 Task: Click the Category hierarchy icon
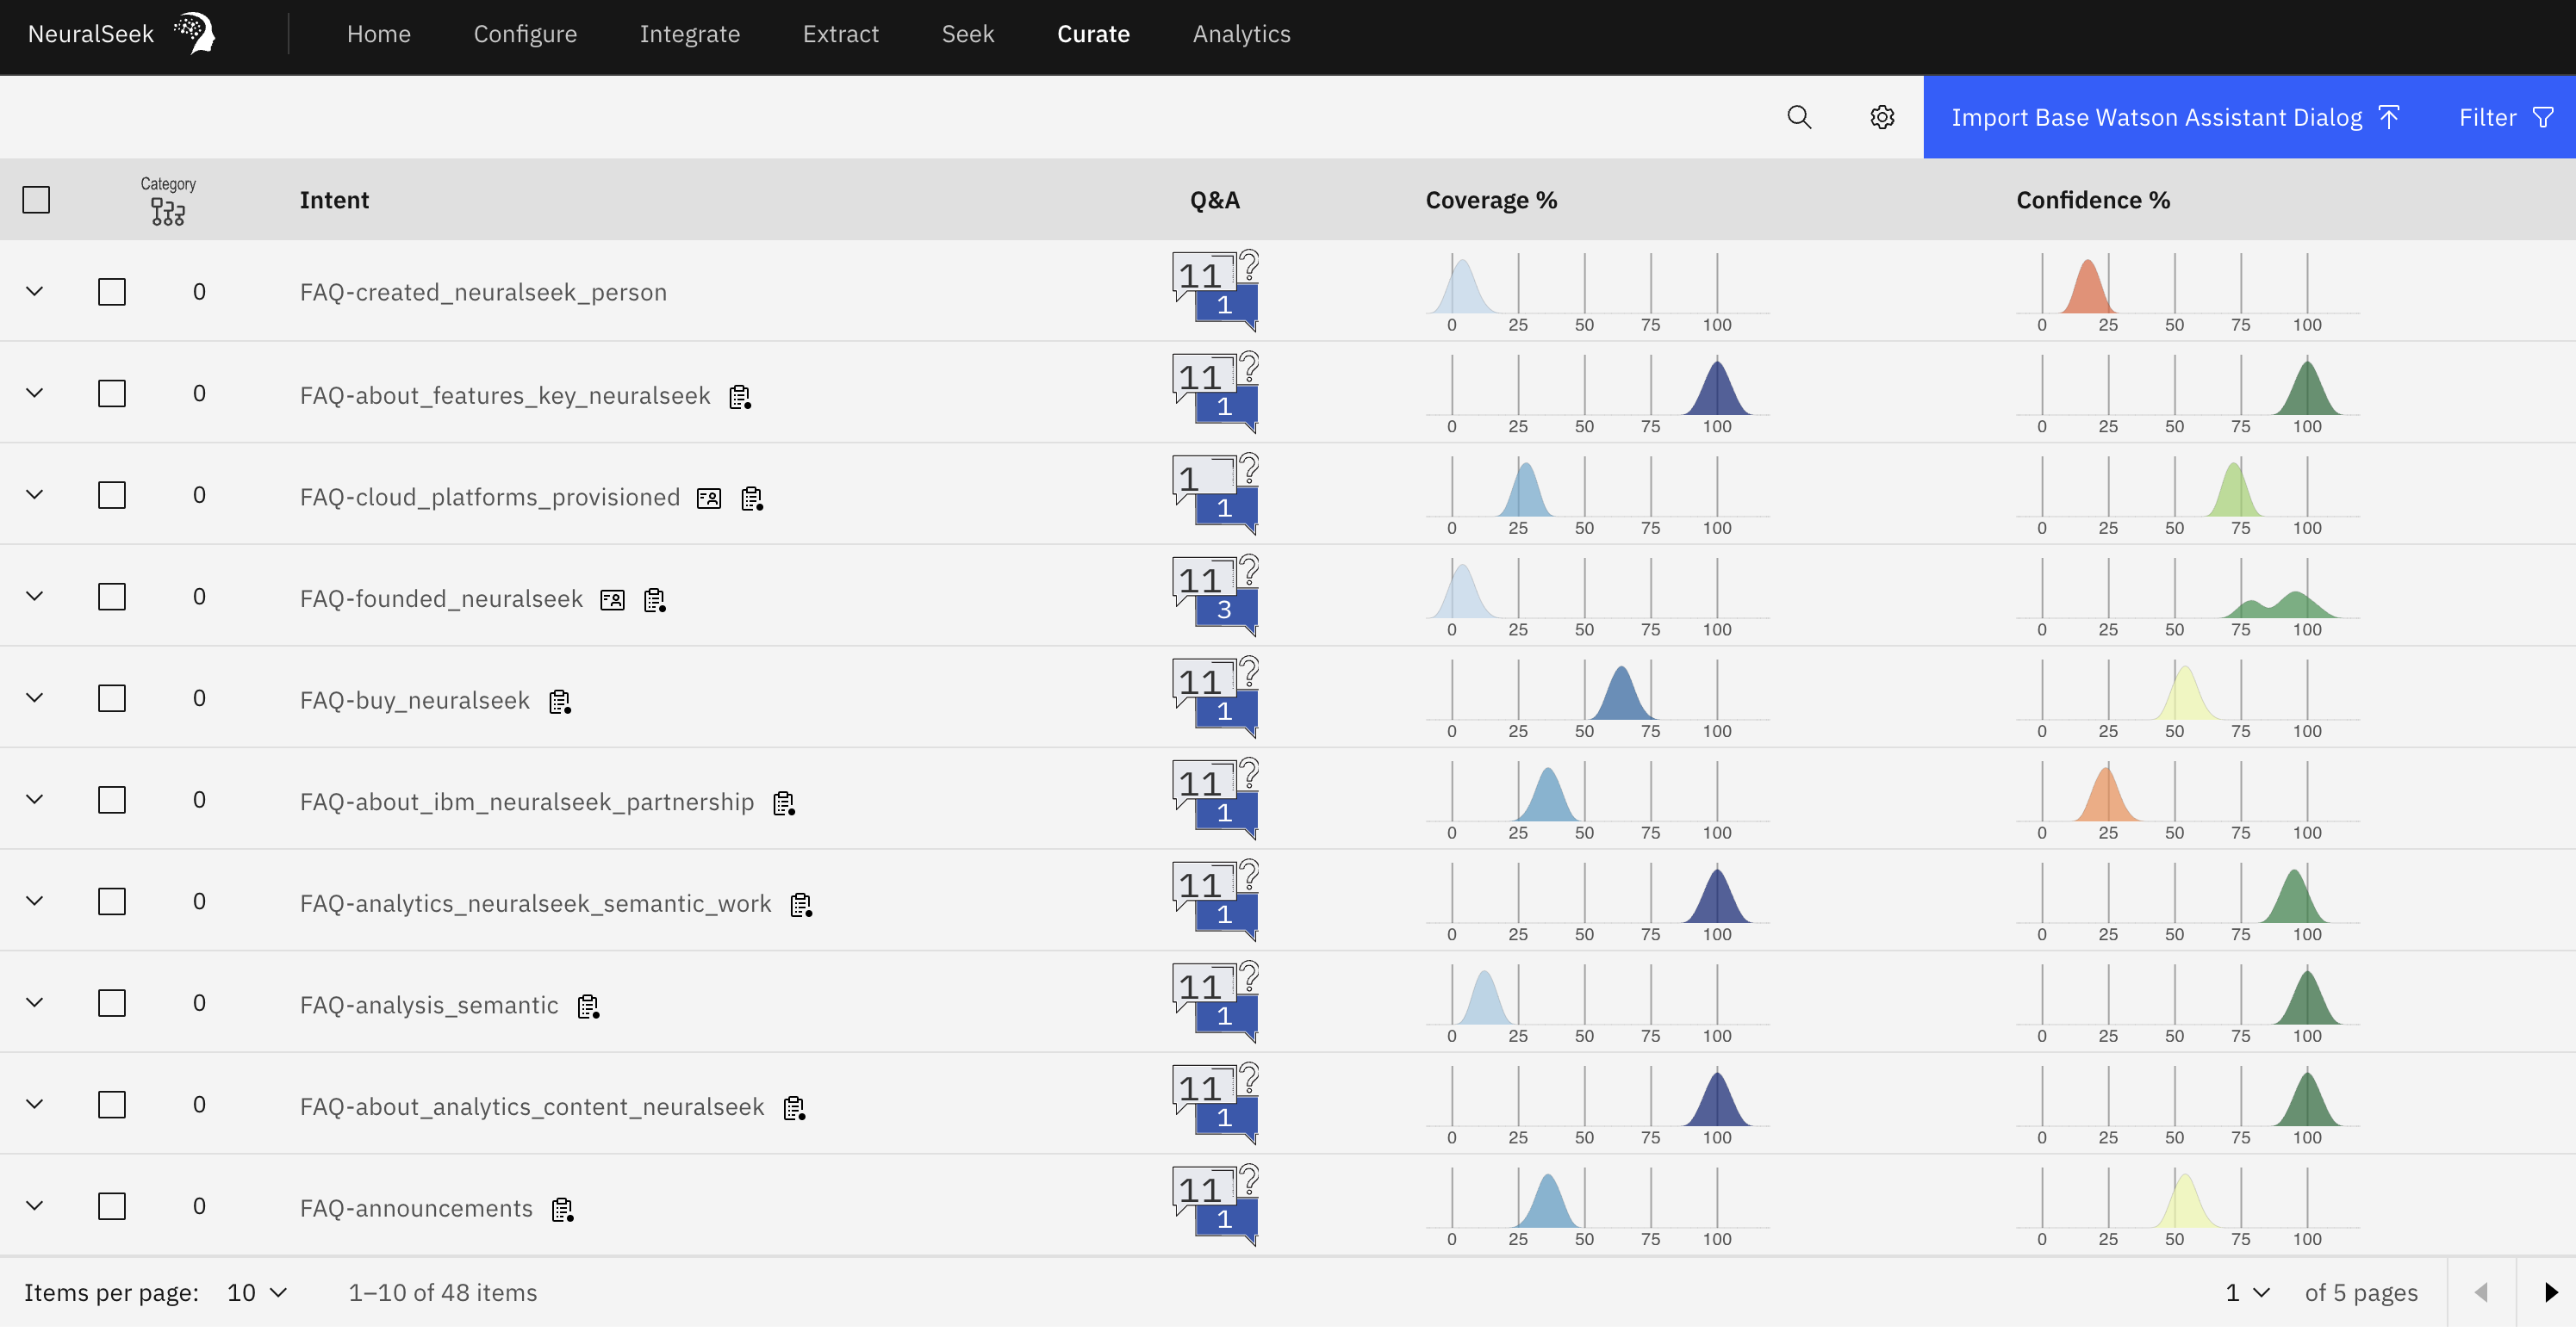168,212
